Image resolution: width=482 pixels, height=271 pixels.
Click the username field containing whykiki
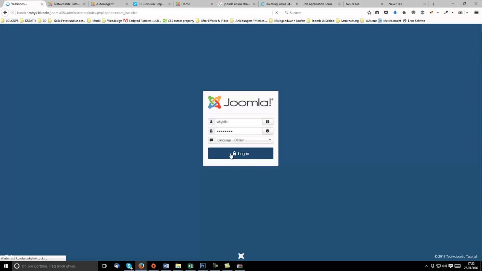click(x=238, y=122)
